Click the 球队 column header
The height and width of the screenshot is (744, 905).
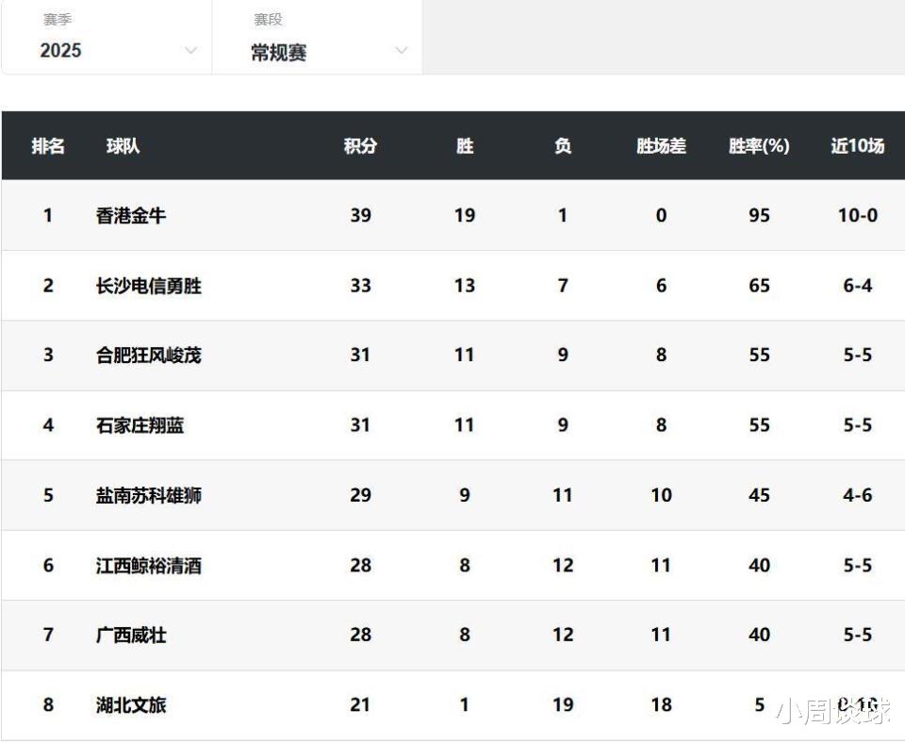[x=123, y=146]
